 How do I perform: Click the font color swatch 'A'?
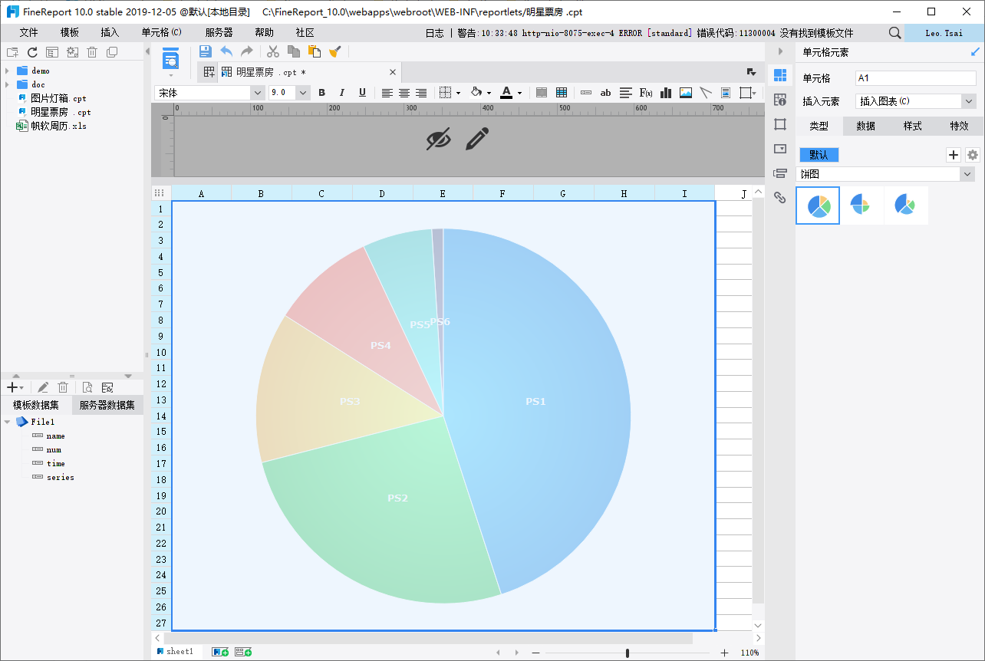(506, 93)
